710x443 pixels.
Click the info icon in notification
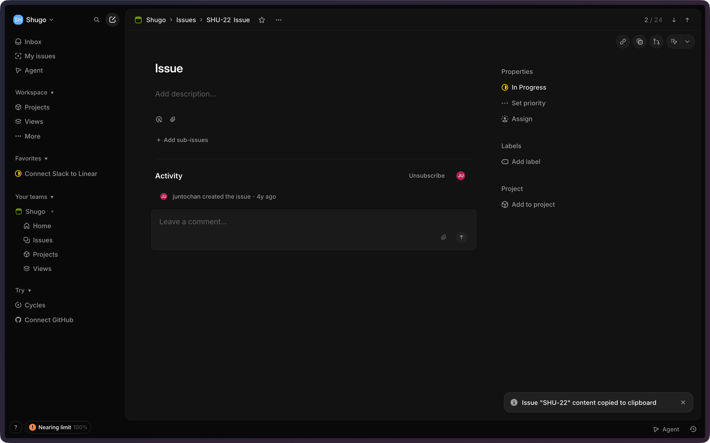(514, 403)
